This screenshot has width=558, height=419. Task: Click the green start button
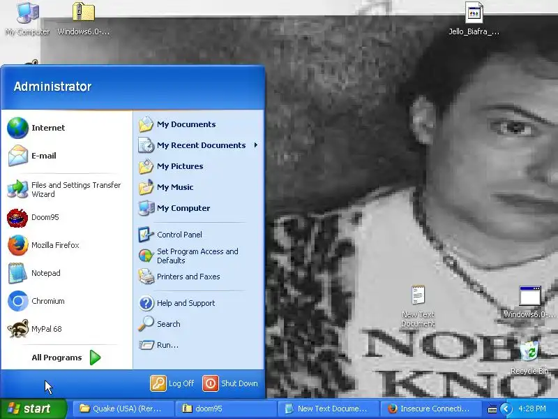tap(33, 409)
